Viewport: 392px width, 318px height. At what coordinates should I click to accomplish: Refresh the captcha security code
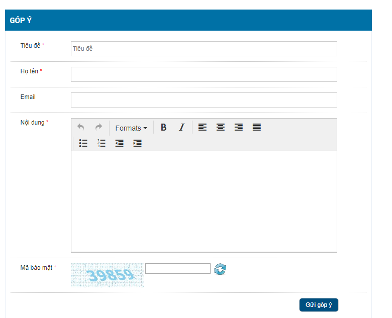[220, 269]
